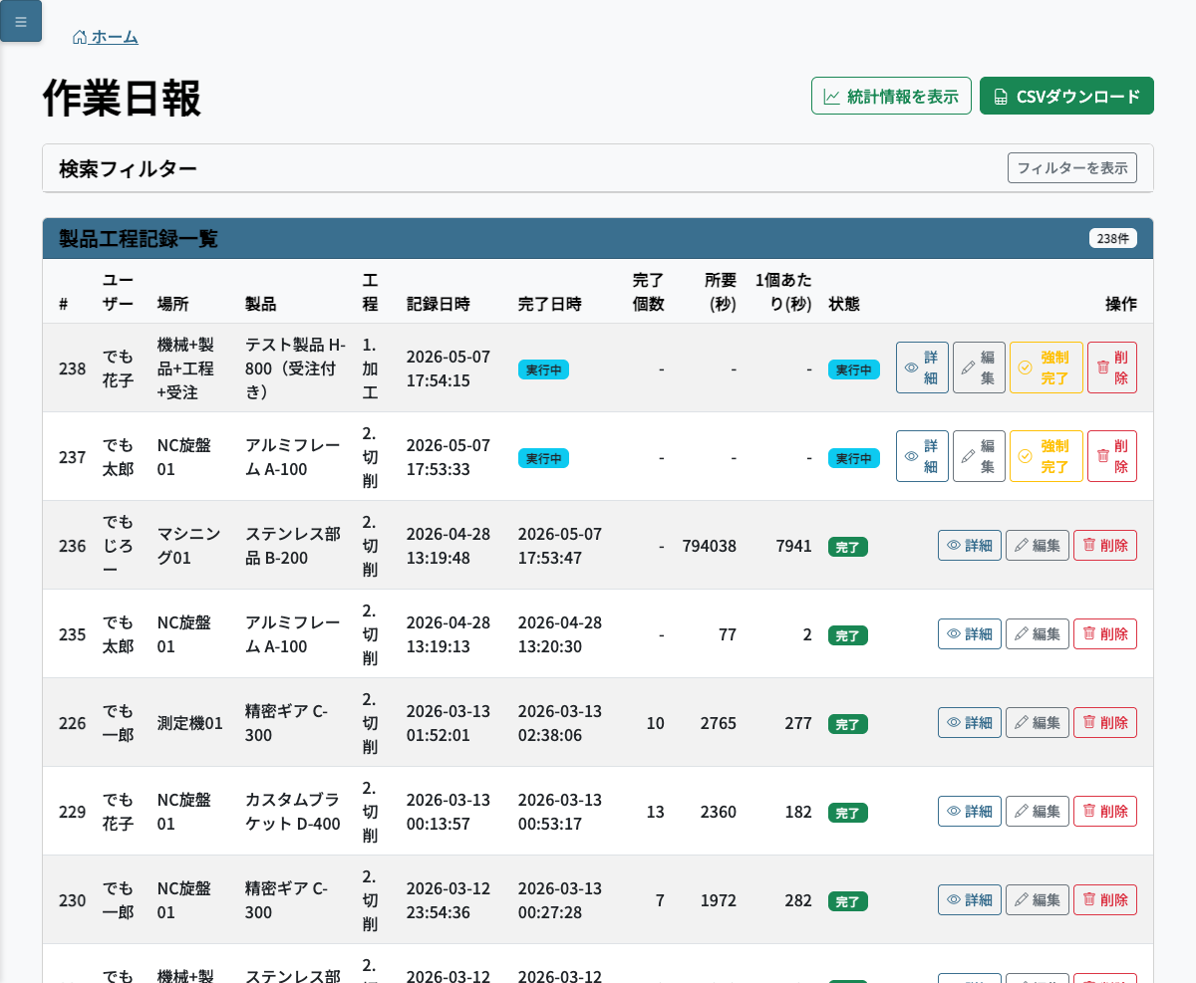The width and height of the screenshot is (1196, 983).
Task: Delete record 237 with 削除
Action: click(x=1112, y=456)
